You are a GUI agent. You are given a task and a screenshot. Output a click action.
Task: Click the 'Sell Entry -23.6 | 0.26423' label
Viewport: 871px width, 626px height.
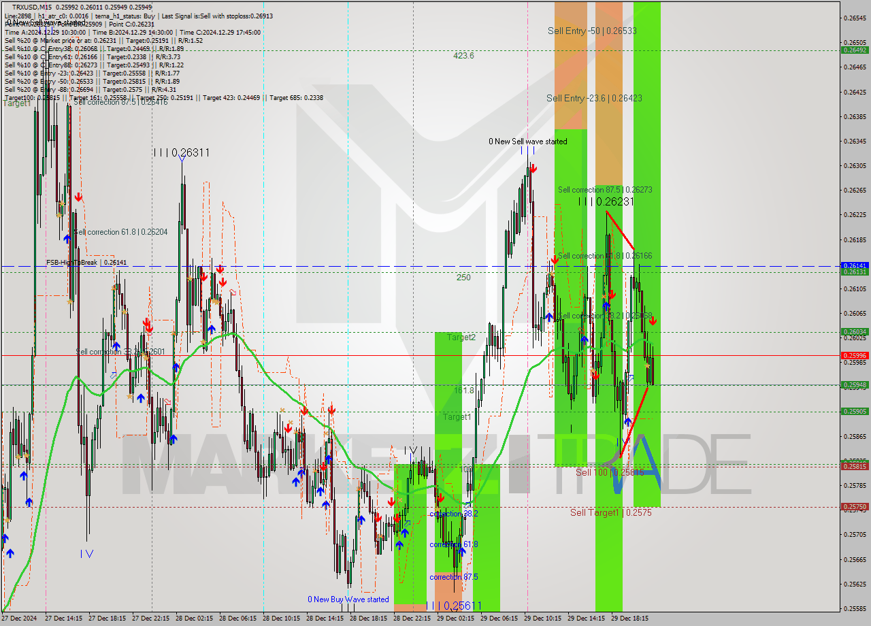[x=594, y=98]
